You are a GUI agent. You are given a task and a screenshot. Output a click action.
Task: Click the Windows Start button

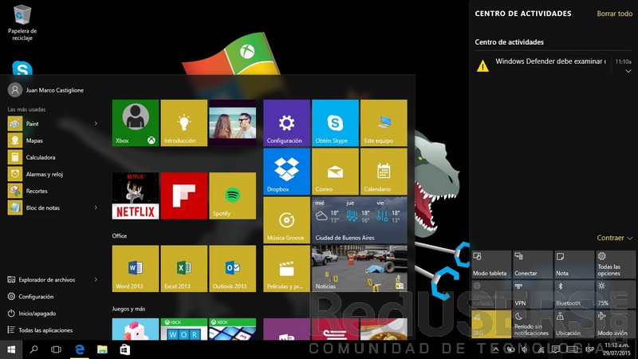click(11, 349)
